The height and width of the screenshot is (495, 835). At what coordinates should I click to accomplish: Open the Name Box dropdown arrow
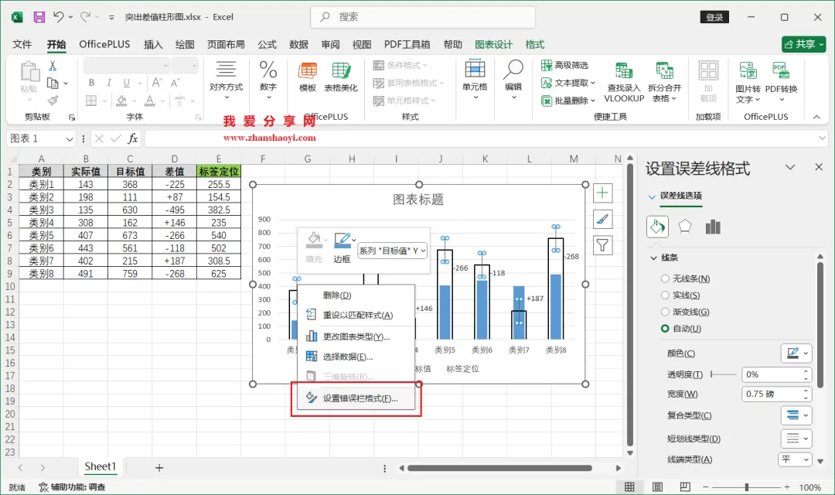pyautogui.click(x=70, y=139)
